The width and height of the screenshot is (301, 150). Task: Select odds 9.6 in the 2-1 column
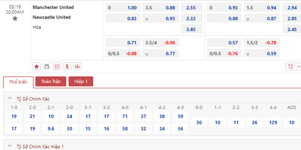[51, 129]
